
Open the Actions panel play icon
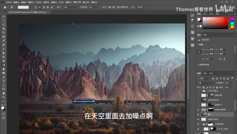(192, 20)
